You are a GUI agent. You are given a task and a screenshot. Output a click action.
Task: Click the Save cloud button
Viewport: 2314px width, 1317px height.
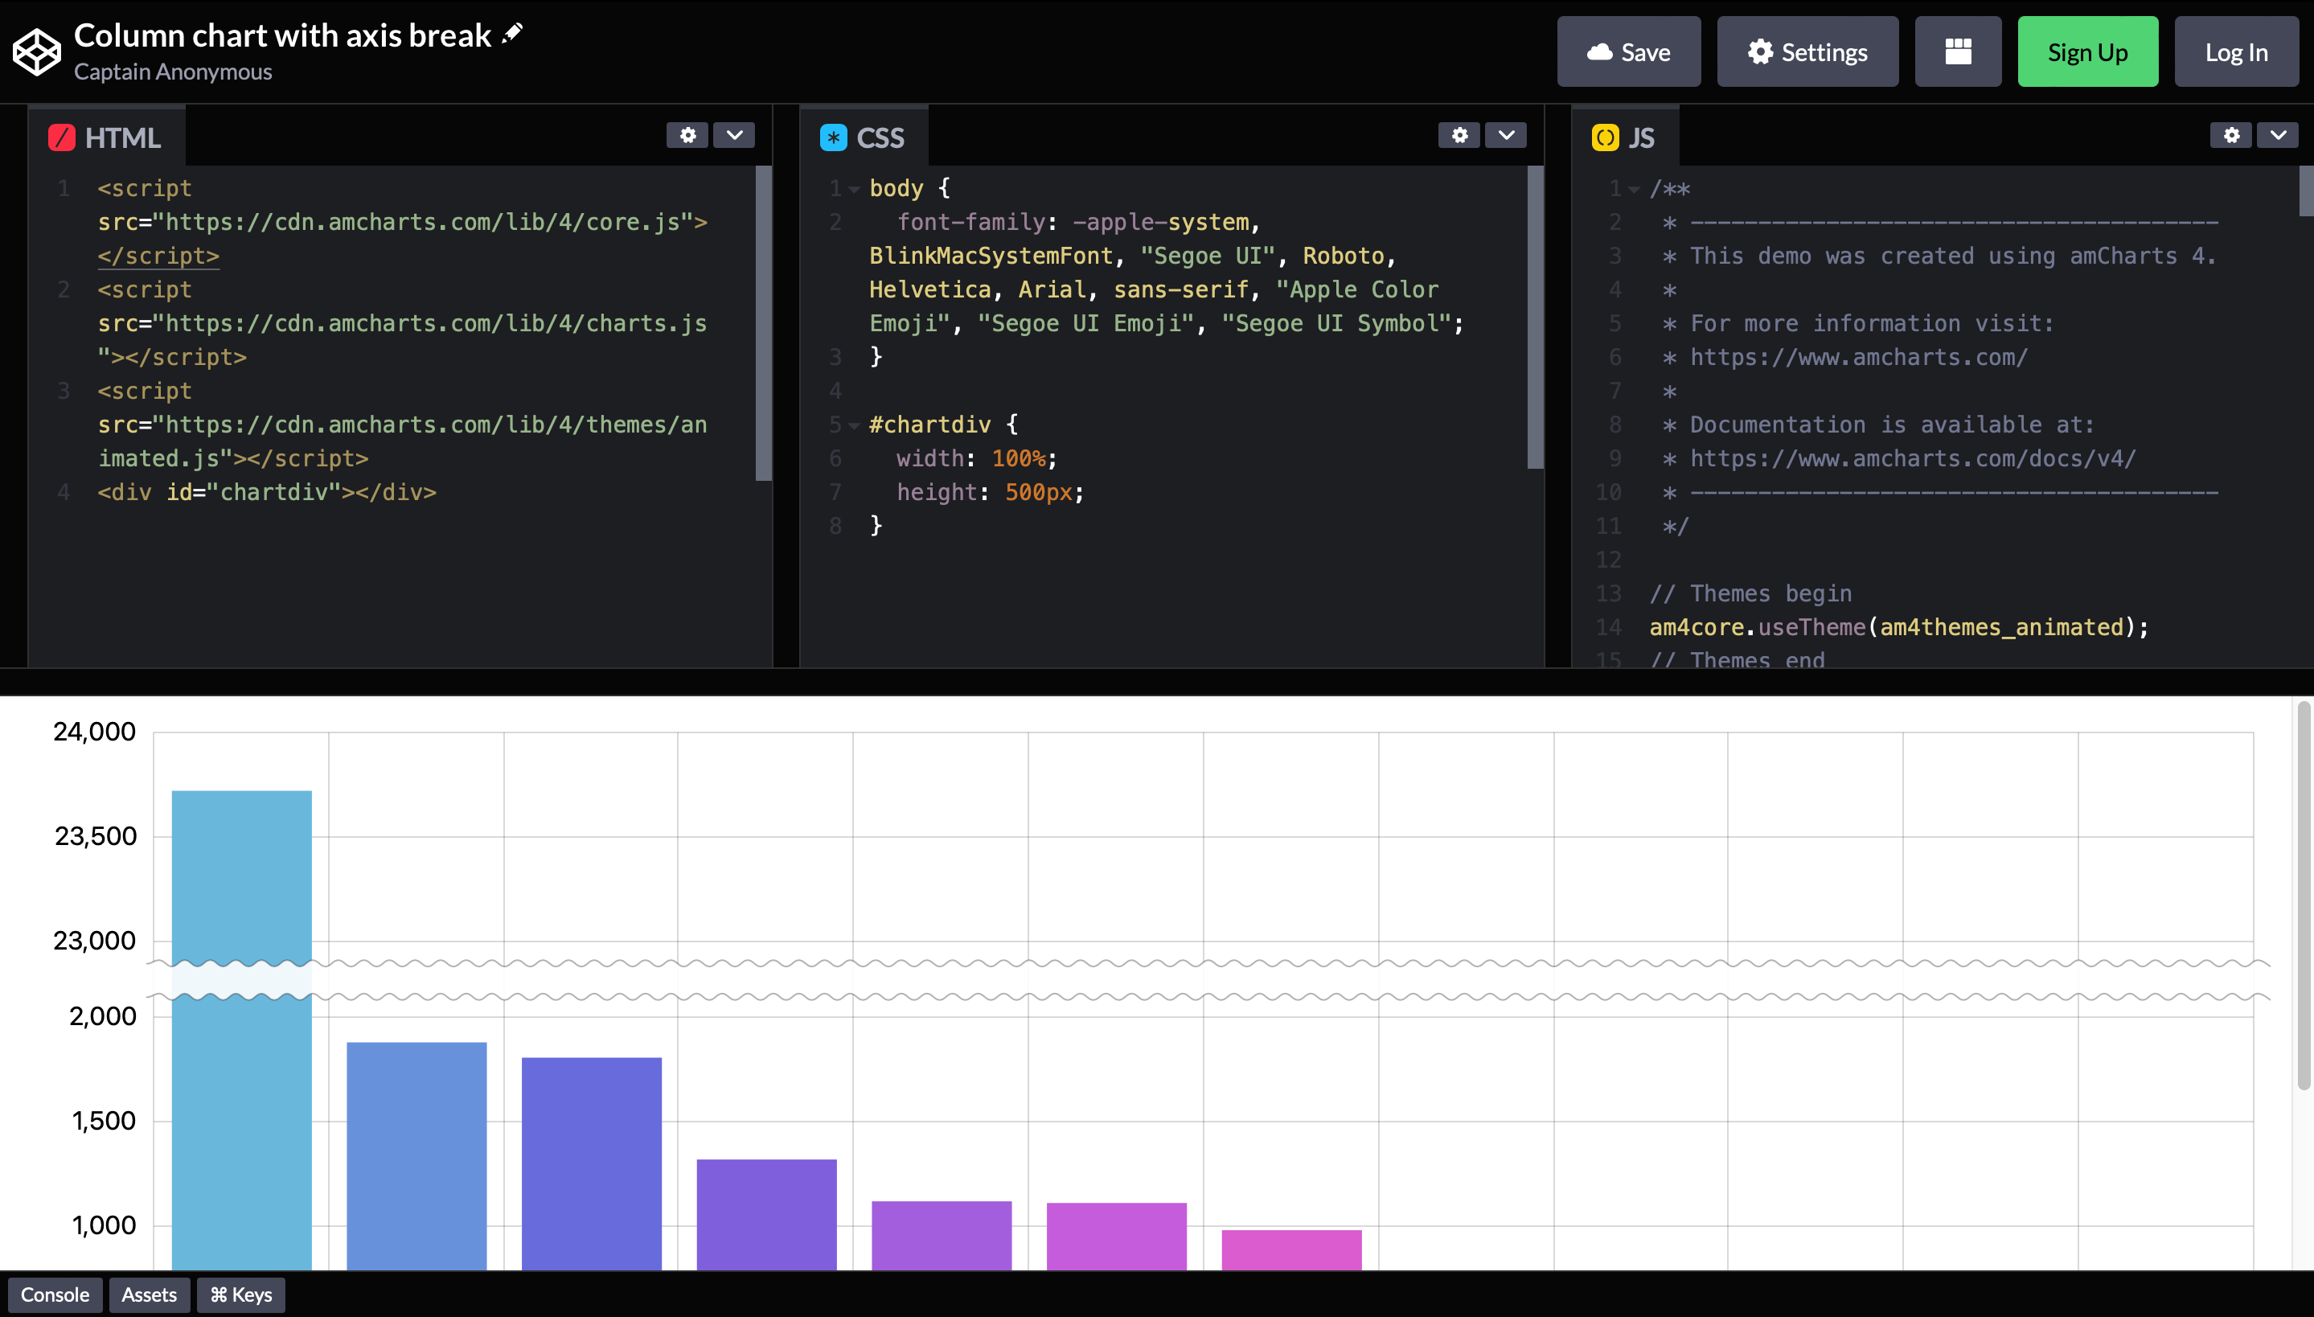(1627, 51)
